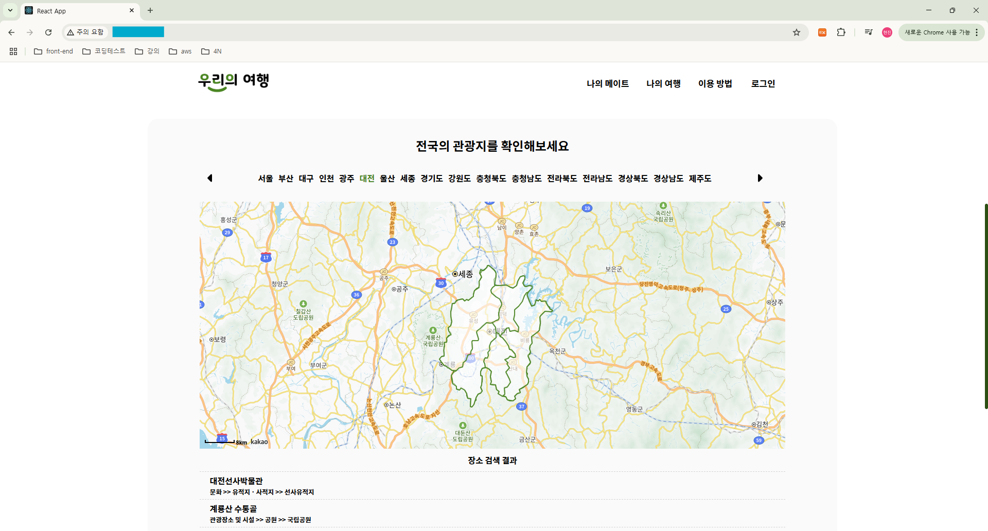Open the 코딩테스트 bookmark folder
This screenshot has height=531, width=988.
click(x=104, y=51)
